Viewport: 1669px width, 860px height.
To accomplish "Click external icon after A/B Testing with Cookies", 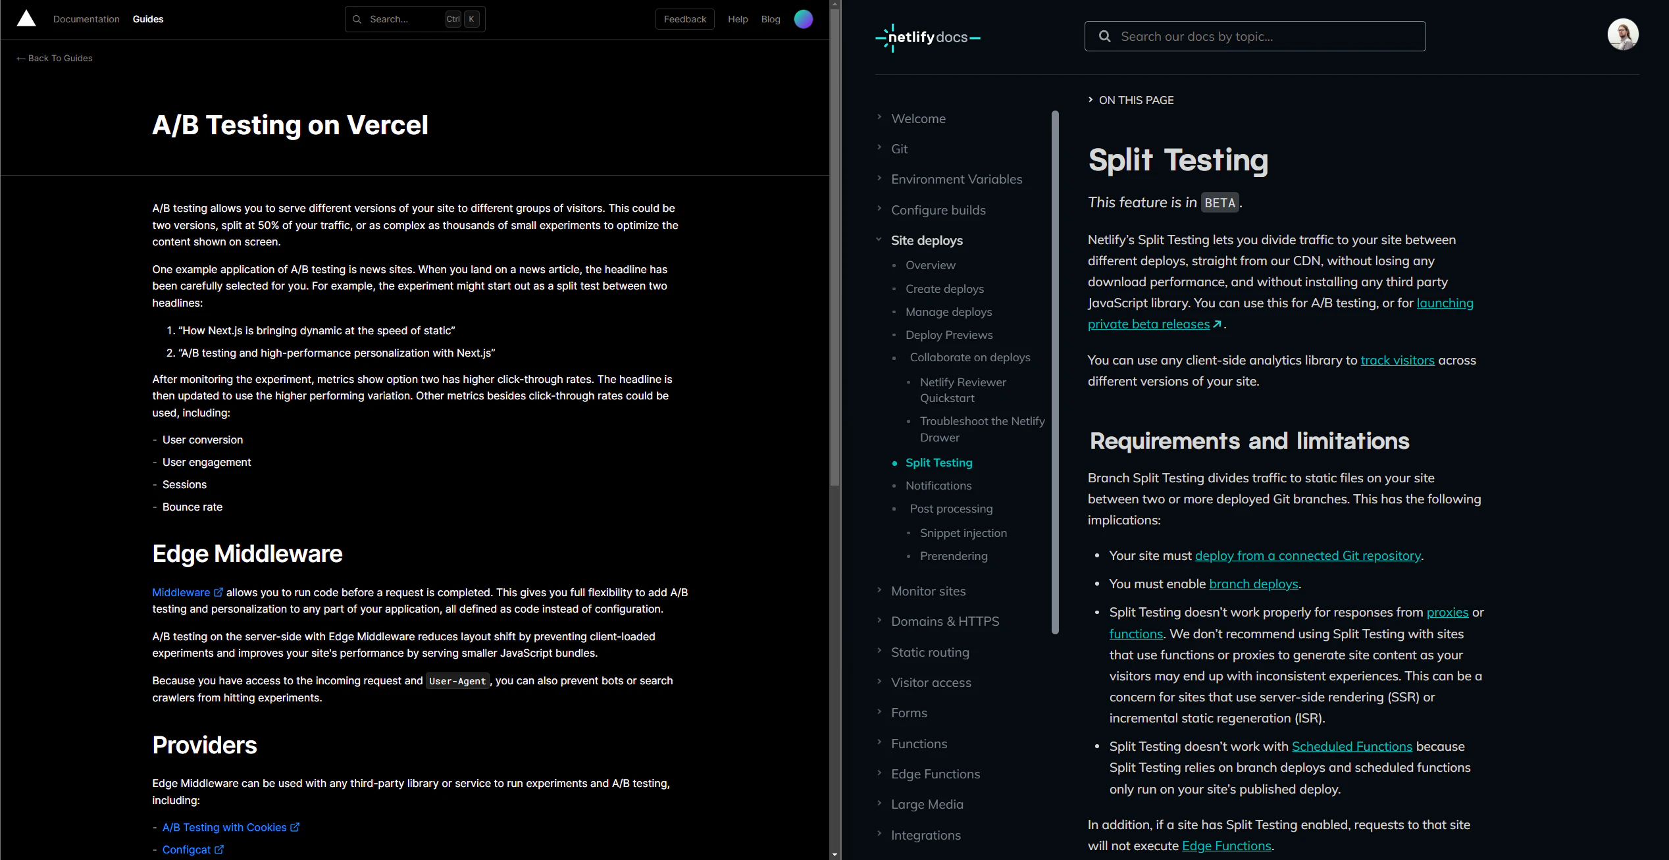I will pos(295,827).
